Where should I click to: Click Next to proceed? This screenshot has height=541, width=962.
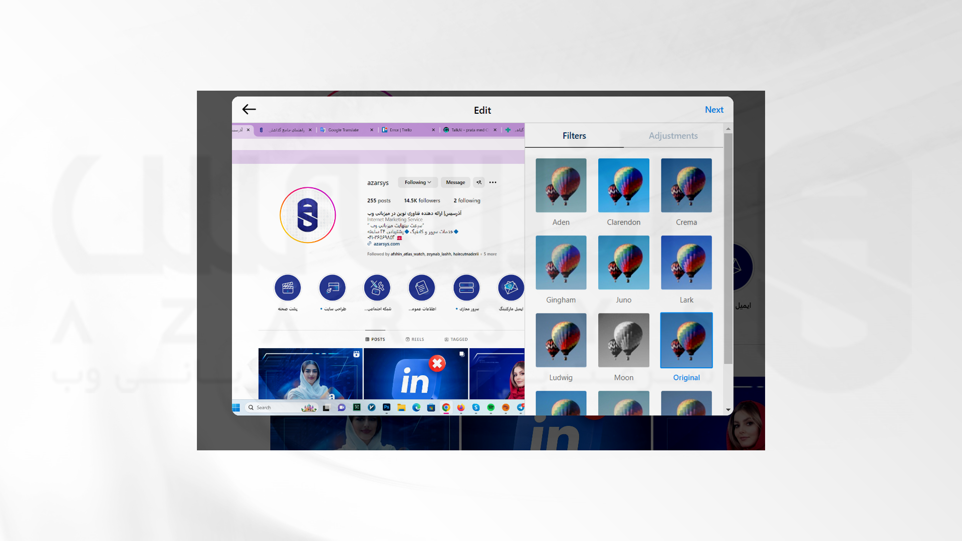pyautogui.click(x=713, y=110)
